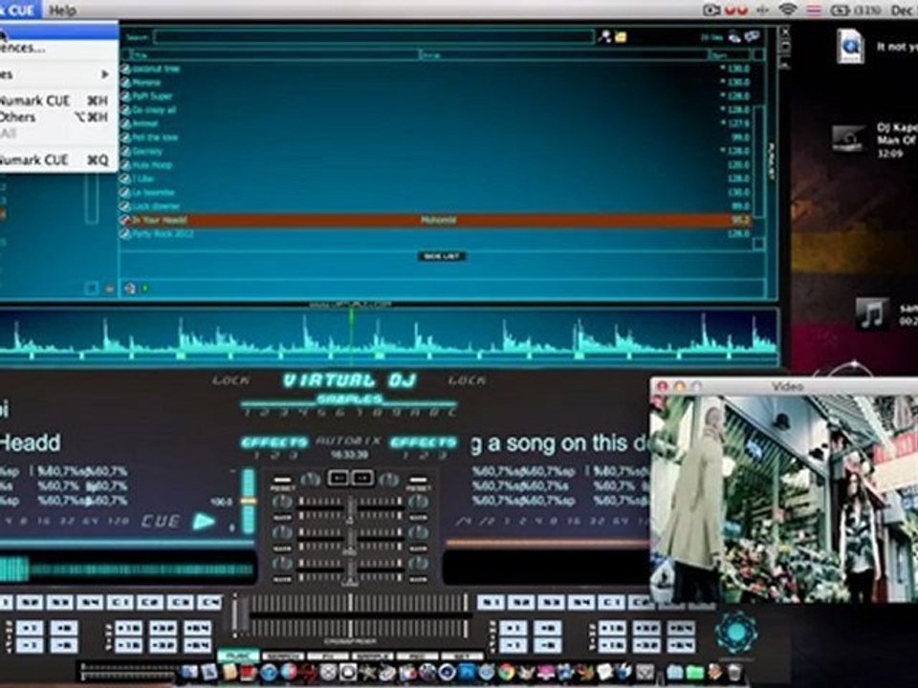The image size is (918, 688).
Task: Select the music note file on the desktop
Action: pyautogui.click(x=871, y=313)
